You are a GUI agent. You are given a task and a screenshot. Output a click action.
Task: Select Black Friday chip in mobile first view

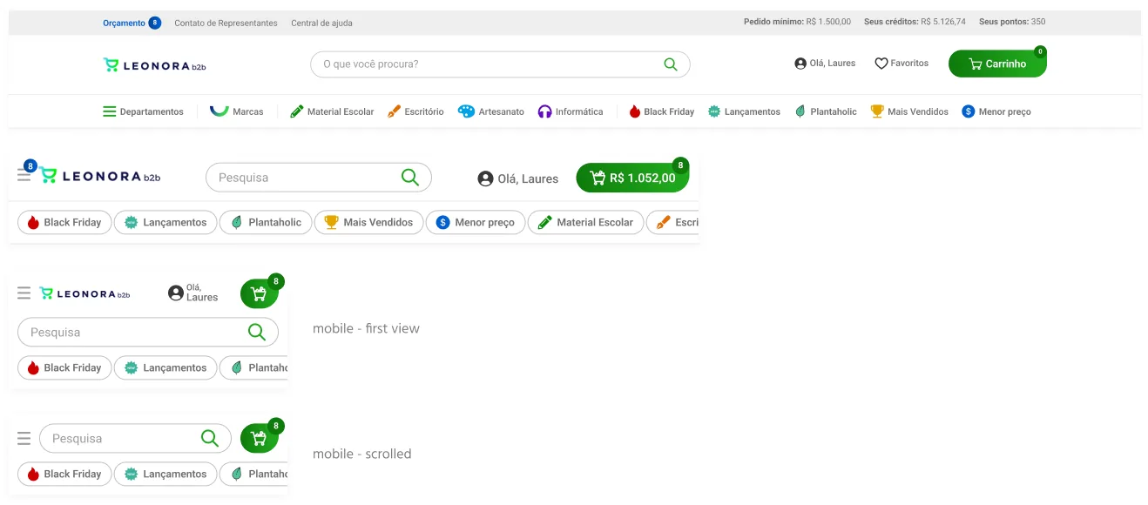click(65, 367)
